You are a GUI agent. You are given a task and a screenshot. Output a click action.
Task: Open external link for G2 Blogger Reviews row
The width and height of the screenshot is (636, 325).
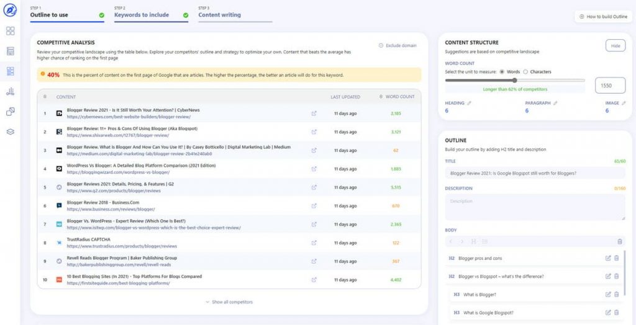[x=314, y=187]
